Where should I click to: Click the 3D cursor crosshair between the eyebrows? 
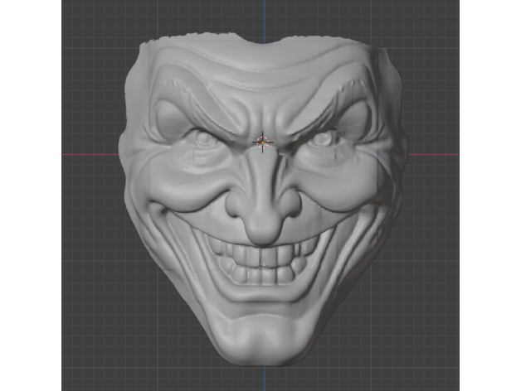pos(262,142)
